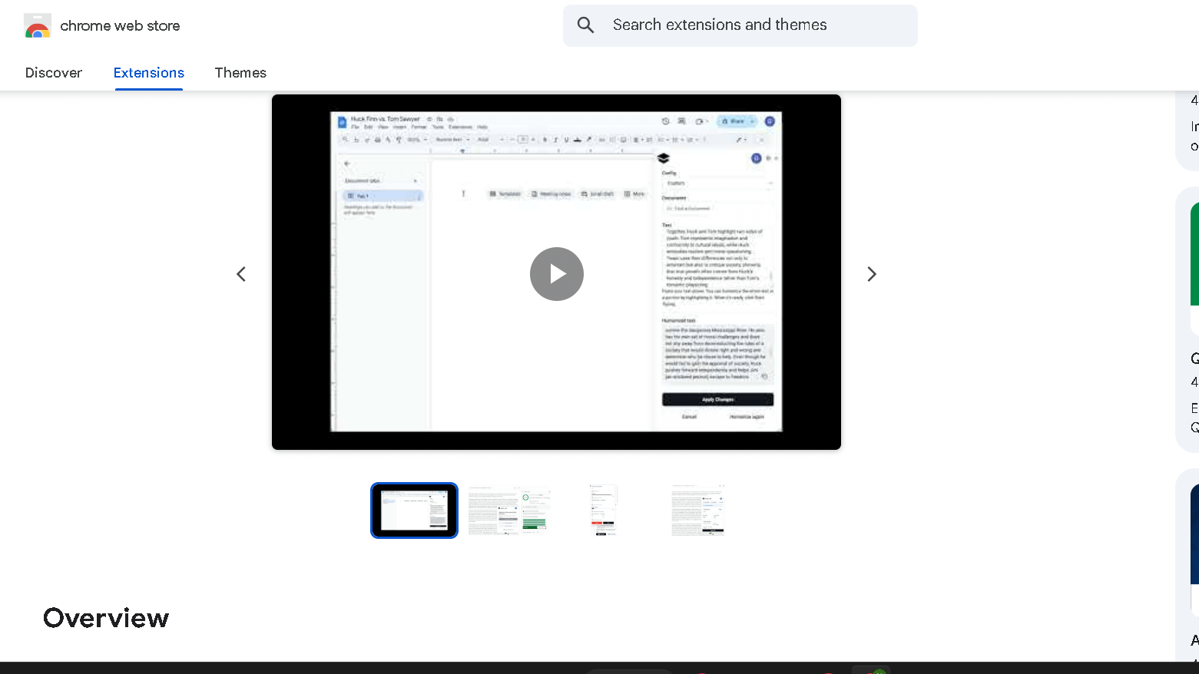The width and height of the screenshot is (1199, 674).
Task: Open the Discover tab
Action: (53, 73)
